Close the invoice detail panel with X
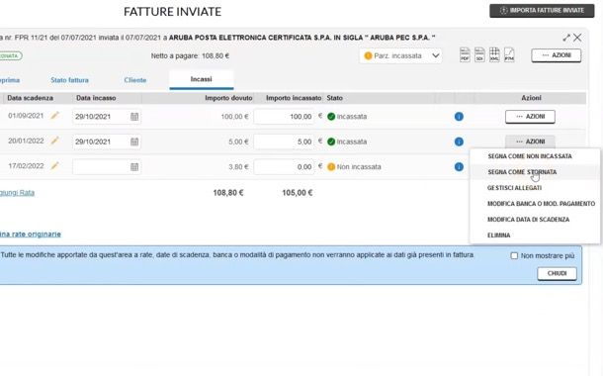Viewport: 603px width, 376px height. click(x=577, y=38)
